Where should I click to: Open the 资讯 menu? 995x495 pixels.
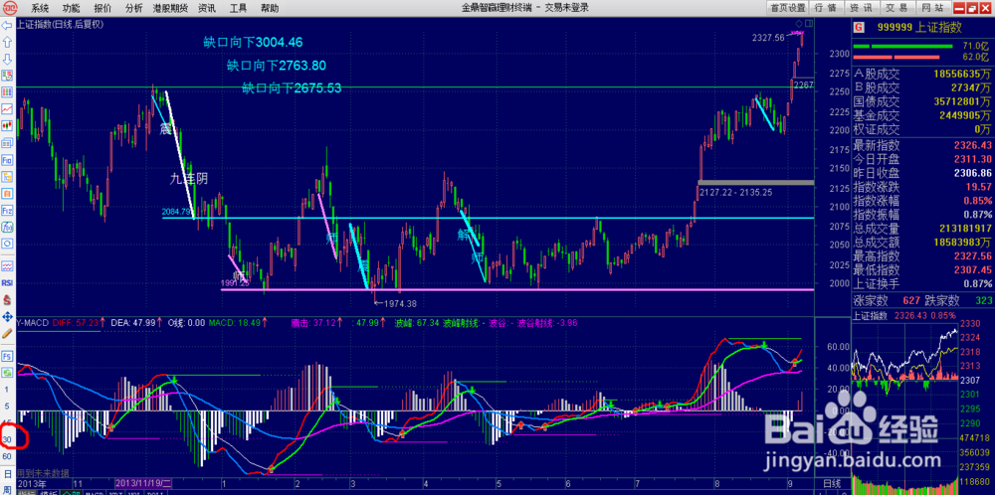coord(206,8)
